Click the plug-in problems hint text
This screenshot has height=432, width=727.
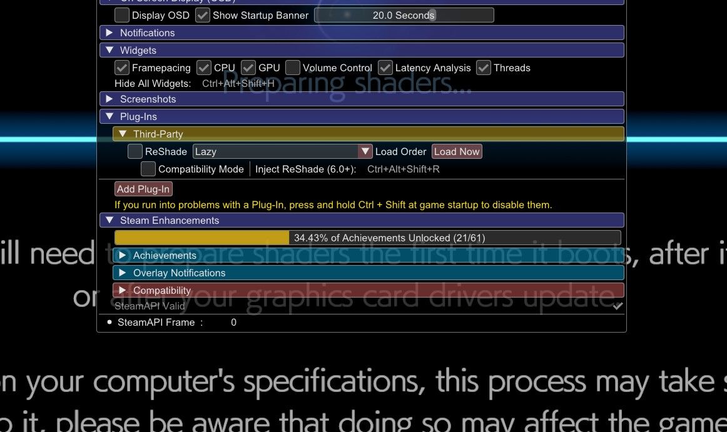click(x=333, y=205)
